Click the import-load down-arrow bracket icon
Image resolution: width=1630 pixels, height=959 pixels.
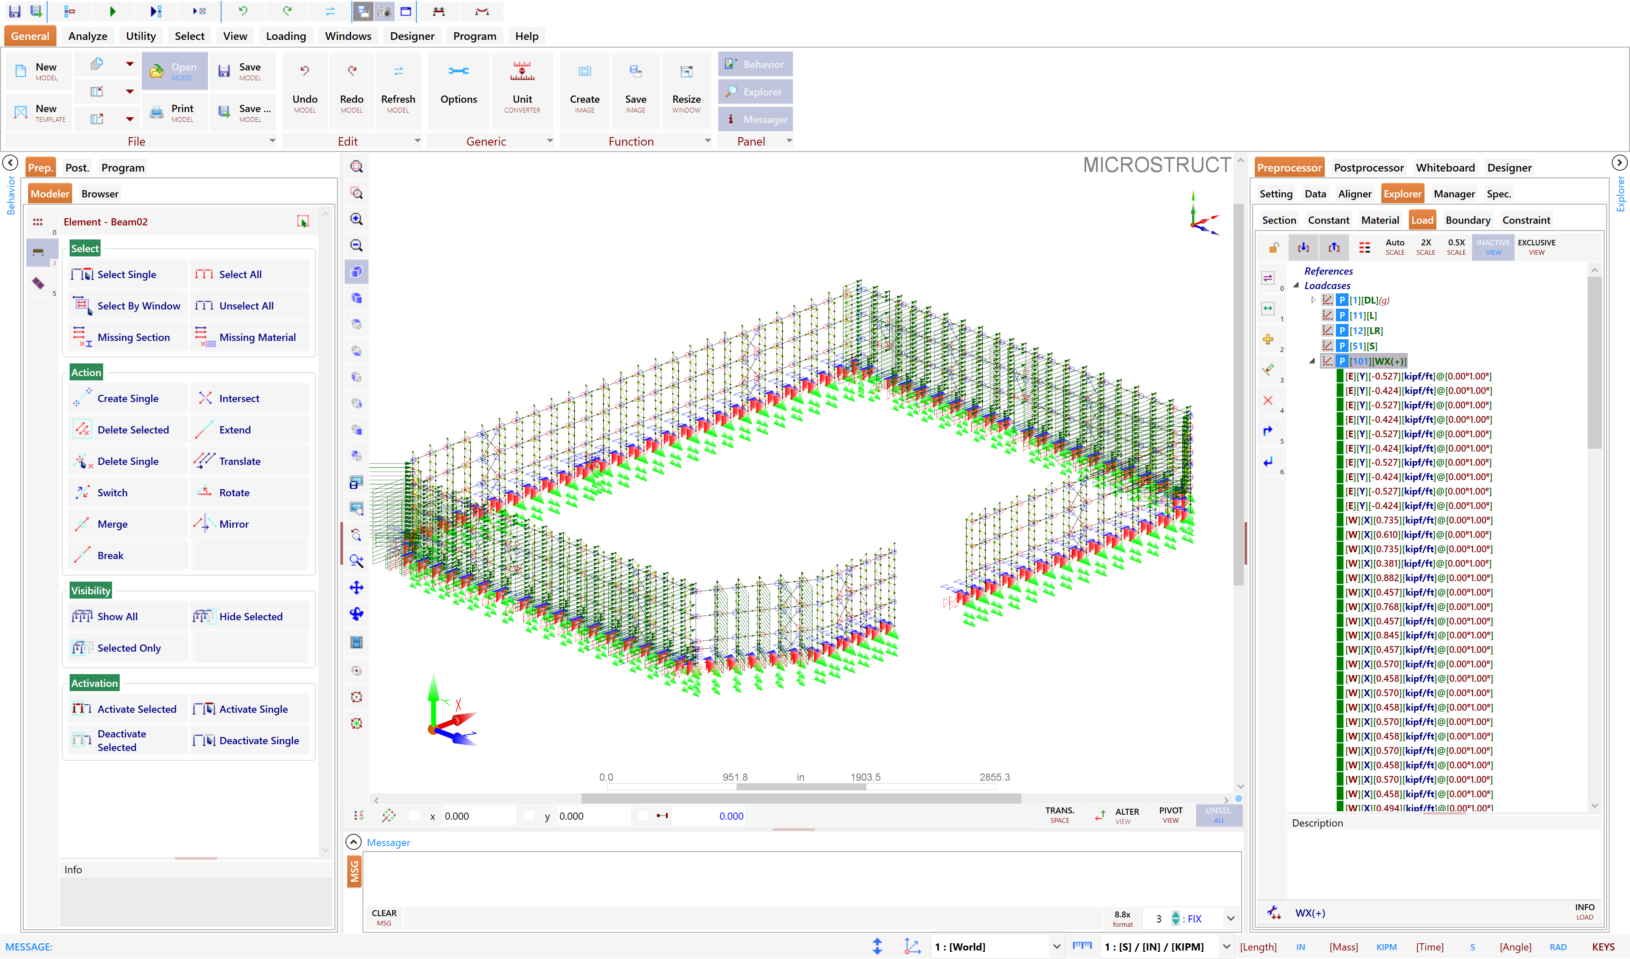pos(1303,247)
